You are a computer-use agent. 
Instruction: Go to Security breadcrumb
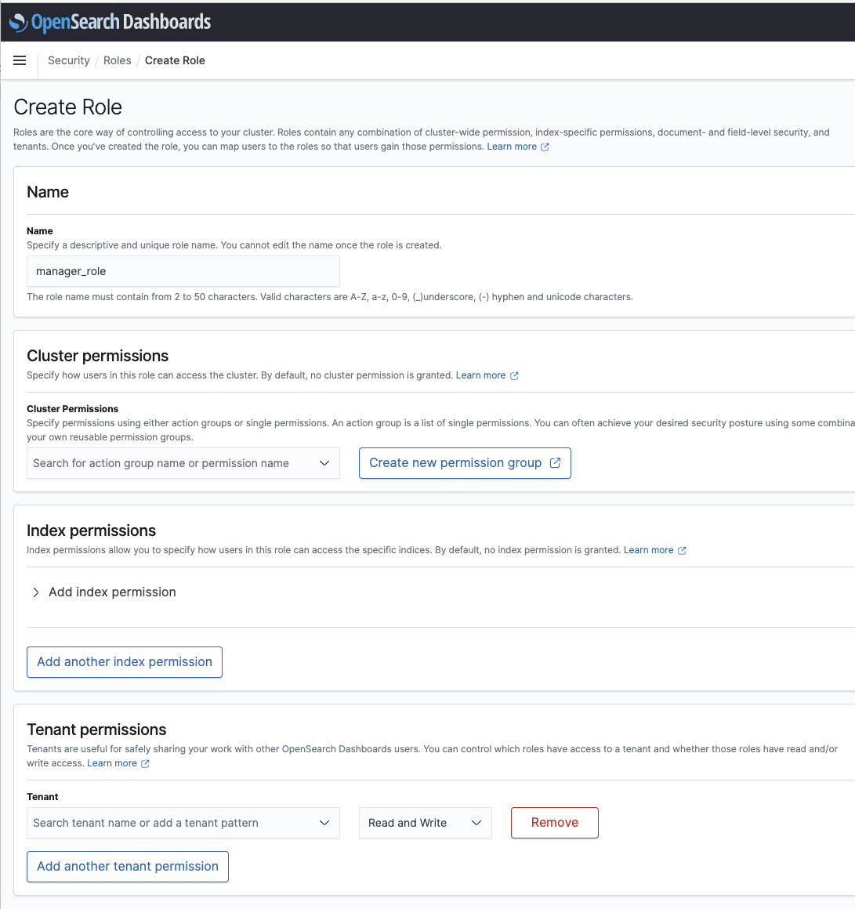click(69, 60)
